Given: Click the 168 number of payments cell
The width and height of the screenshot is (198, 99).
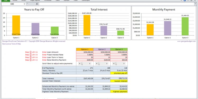Looking at the screenshot, I should [x=102, y=68].
